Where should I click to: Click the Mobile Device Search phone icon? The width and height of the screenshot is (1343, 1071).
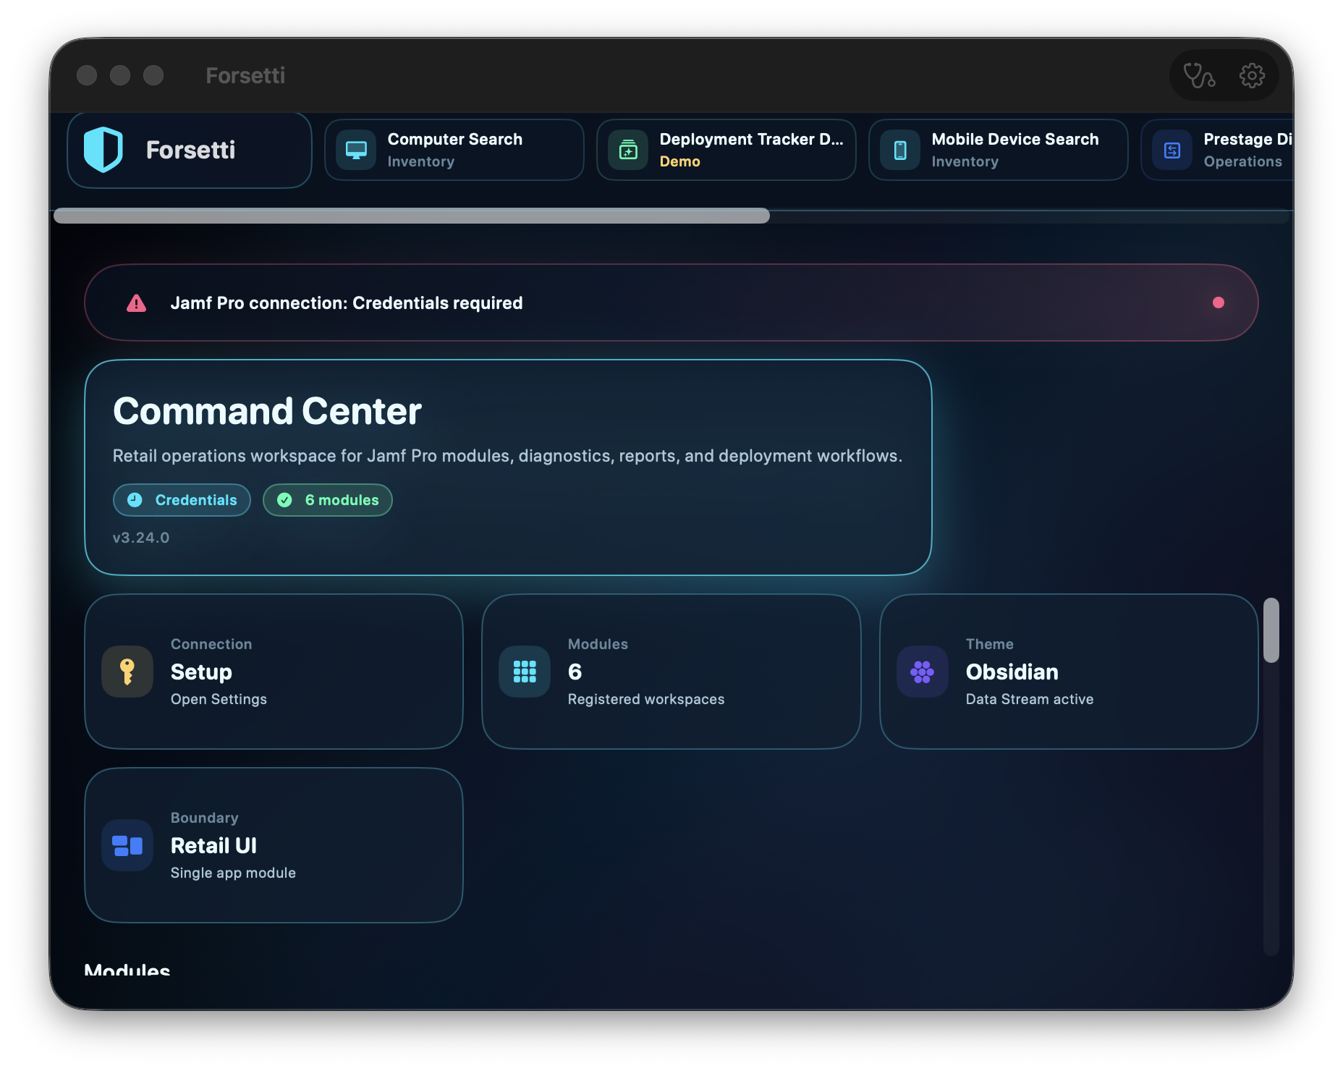point(900,150)
